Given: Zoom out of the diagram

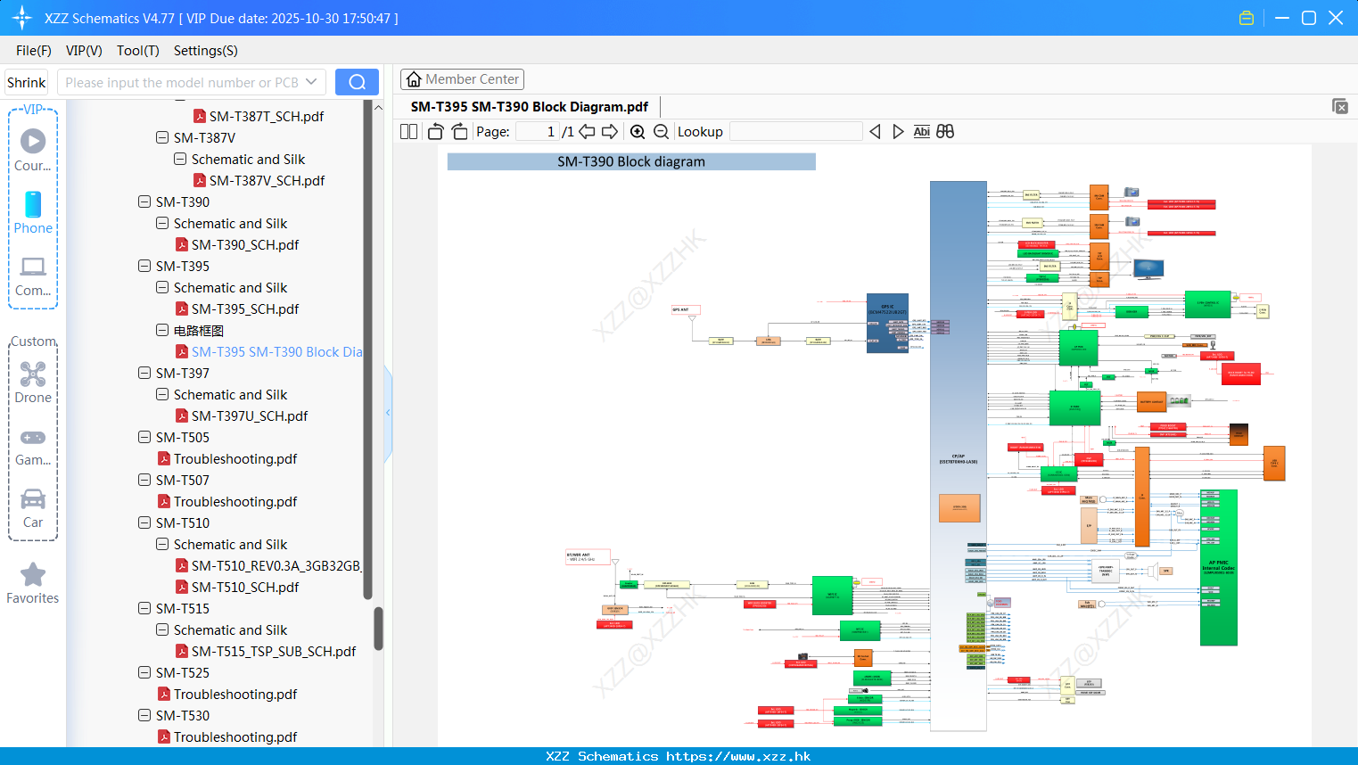Looking at the screenshot, I should (661, 131).
